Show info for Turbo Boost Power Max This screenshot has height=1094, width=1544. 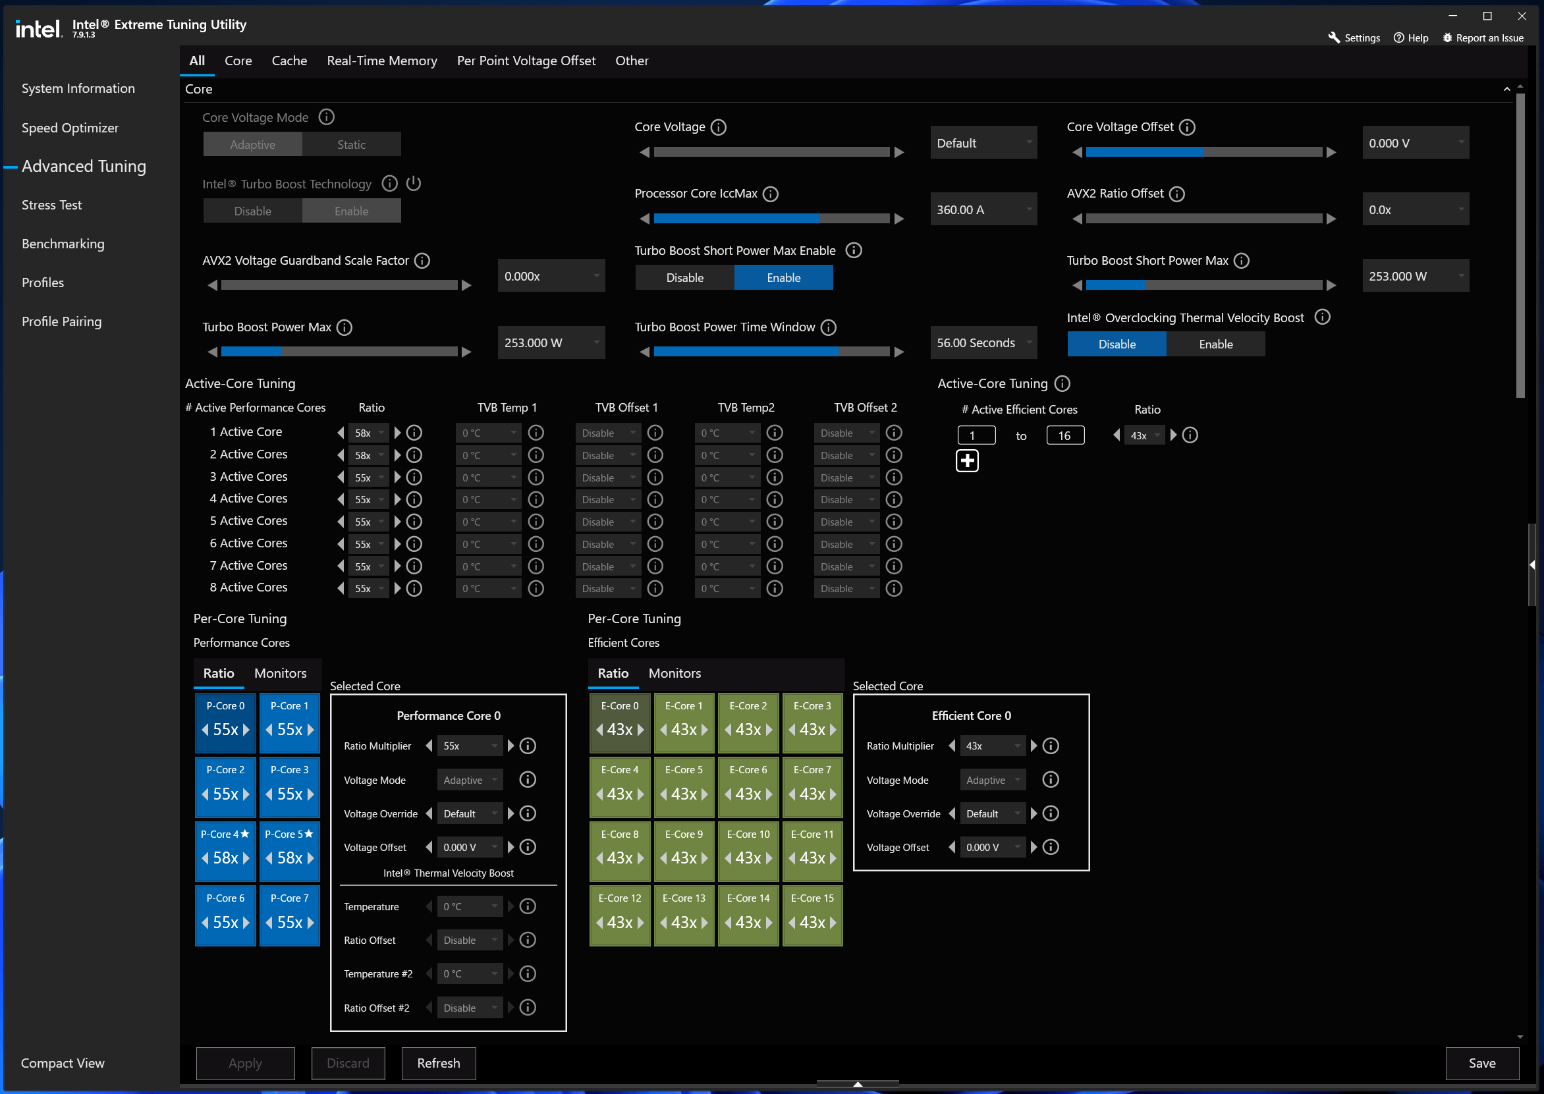pyautogui.click(x=345, y=327)
